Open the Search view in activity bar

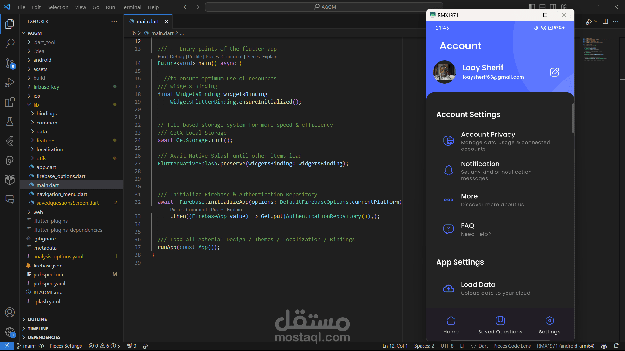10,43
